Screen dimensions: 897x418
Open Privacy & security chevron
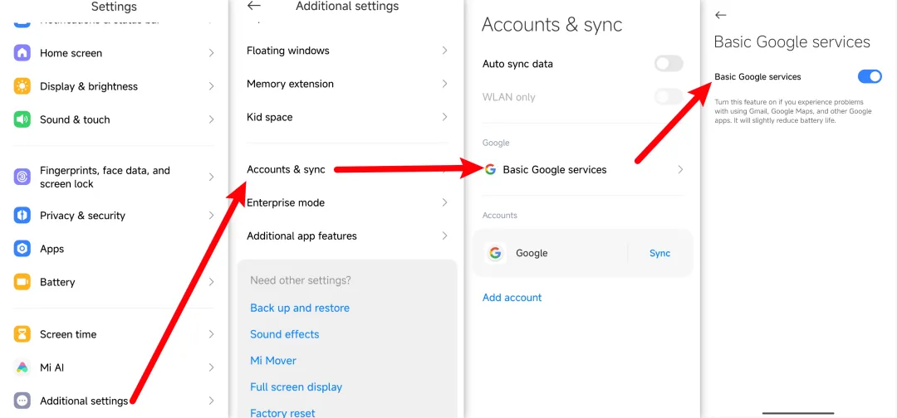coord(211,216)
